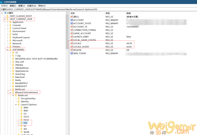Screen dimensions: 197x135
Task: Select the Identity key
Action: 25,101
